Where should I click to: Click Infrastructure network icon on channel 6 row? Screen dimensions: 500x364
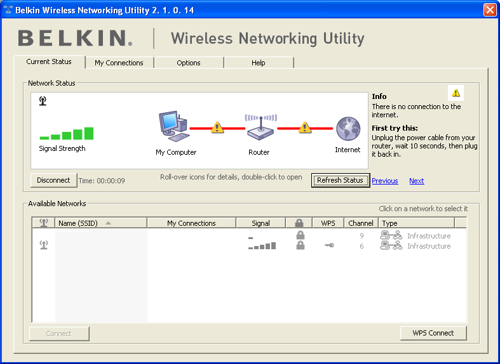pyautogui.click(x=391, y=245)
